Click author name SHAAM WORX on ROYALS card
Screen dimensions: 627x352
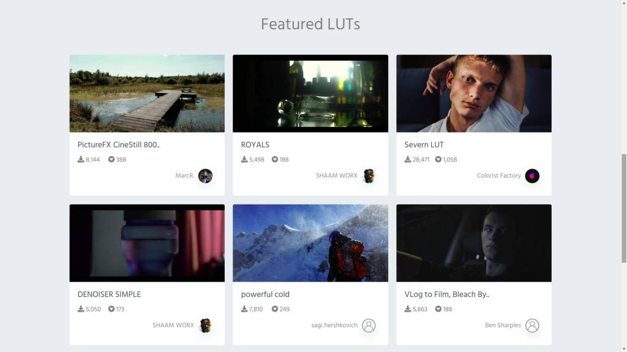(337, 175)
